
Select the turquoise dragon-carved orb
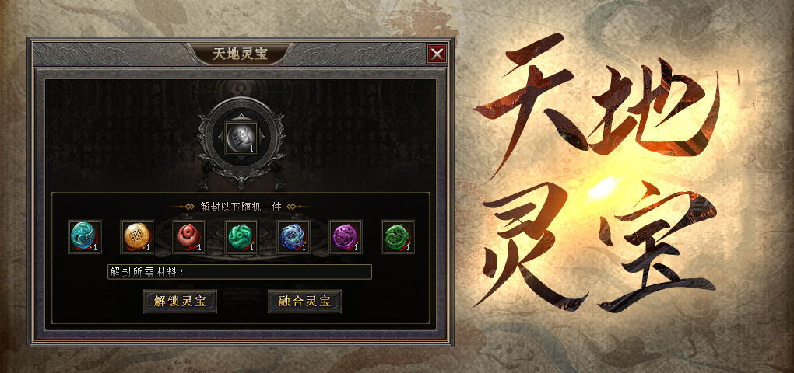coord(241,236)
